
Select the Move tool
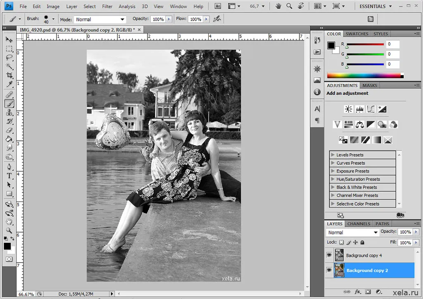[9, 40]
